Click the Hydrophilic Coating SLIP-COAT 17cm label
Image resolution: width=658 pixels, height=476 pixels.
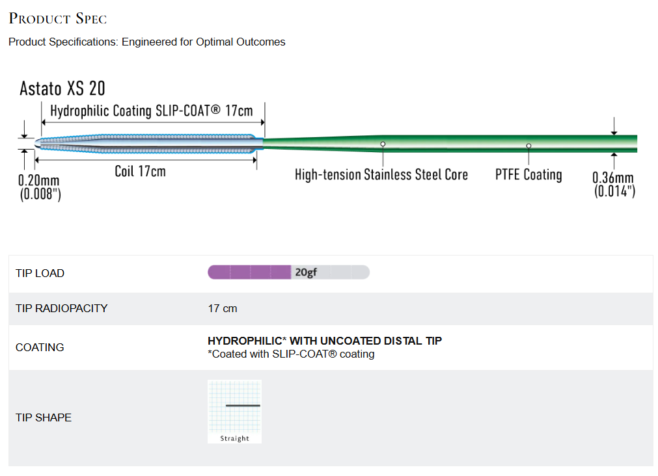click(152, 111)
